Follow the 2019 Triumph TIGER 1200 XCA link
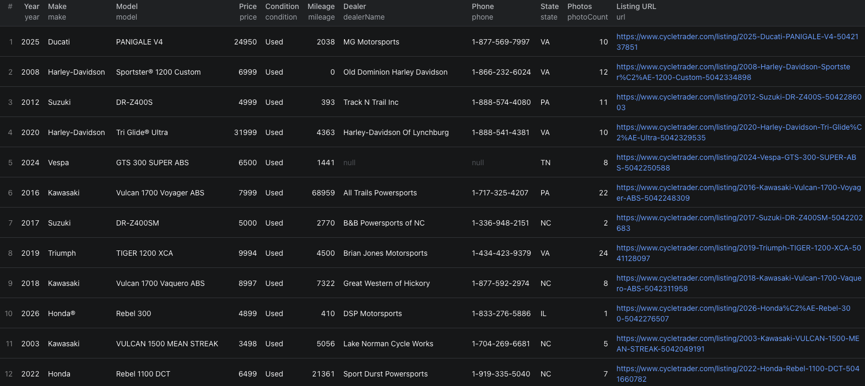865x386 pixels. click(x=739, y=253)
